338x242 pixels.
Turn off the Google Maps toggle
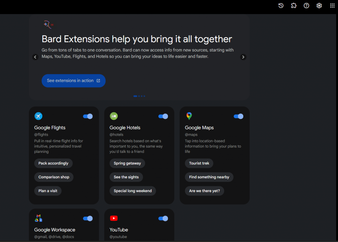(238, 116)
